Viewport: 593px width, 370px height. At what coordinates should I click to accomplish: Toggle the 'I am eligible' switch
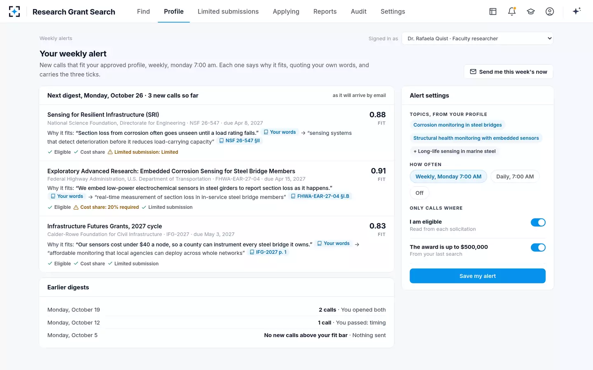point(538,222)
